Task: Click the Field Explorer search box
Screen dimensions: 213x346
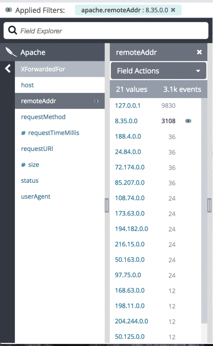Action: click(111, 31)
